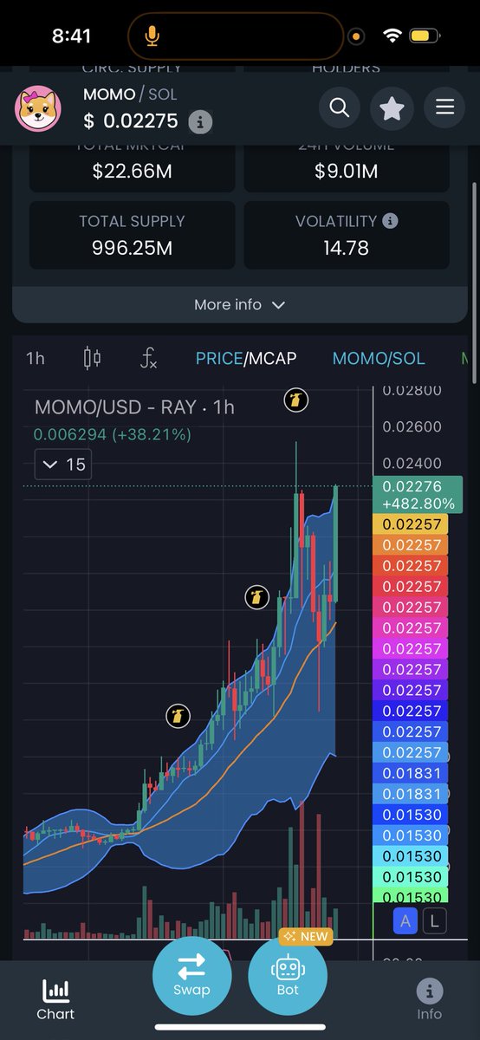Image resolution: width=480 pixels, height=1040 pixels.
Task: Tap the yellow 0.02257 indicator label
Action: pyautogui.click(x=410, y=524)
